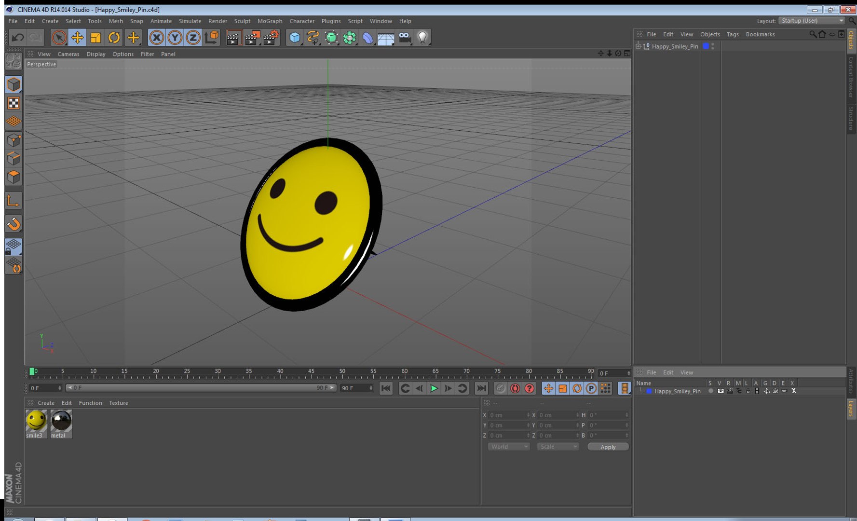Toggle the Z axis lock
The width and height of the screenshot is (857, 521).
[193, 38]
